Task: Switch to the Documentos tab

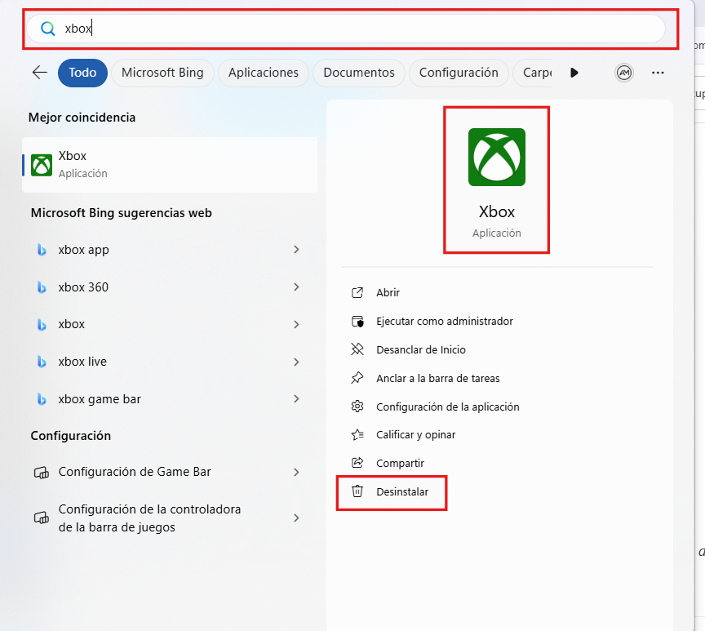Action: pos(358,73)
